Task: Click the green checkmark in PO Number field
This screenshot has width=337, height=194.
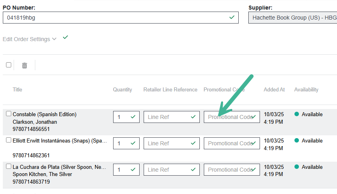Action: coord(231,18)
